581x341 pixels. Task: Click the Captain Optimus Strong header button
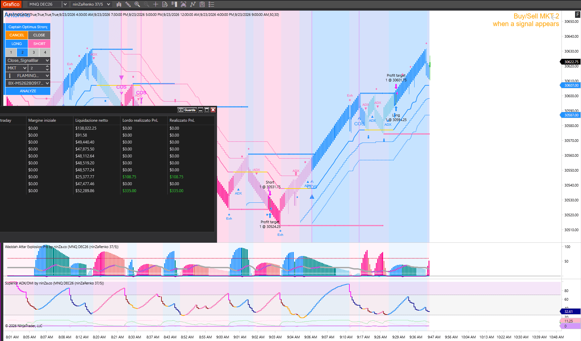coord(28,27)
